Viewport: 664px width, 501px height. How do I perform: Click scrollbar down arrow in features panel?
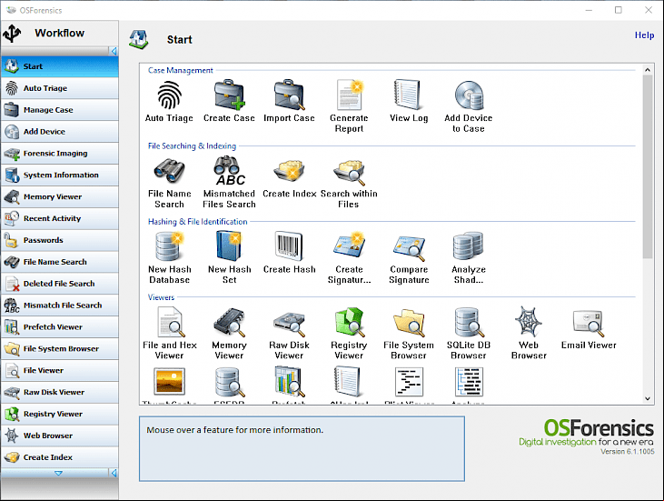coord(648,398)
